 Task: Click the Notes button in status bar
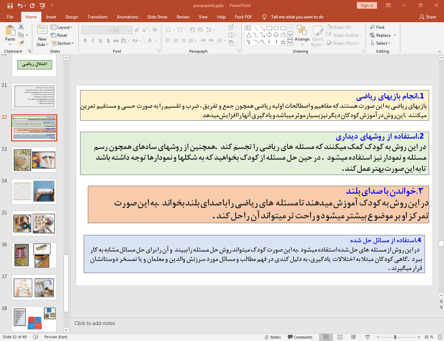273,337
